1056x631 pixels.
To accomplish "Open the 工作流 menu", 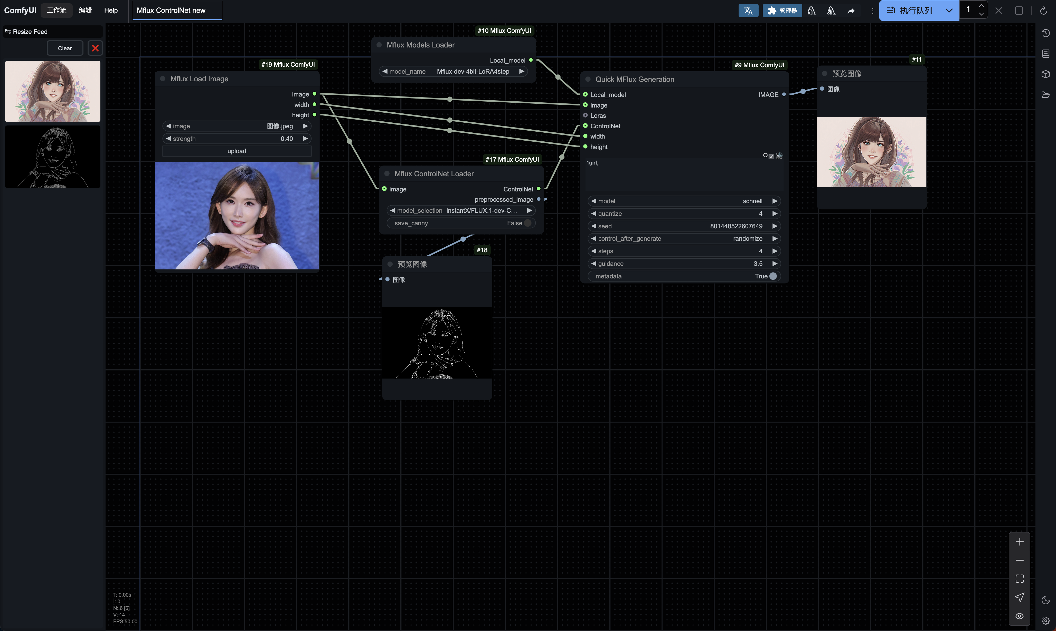I will point(56,10).
